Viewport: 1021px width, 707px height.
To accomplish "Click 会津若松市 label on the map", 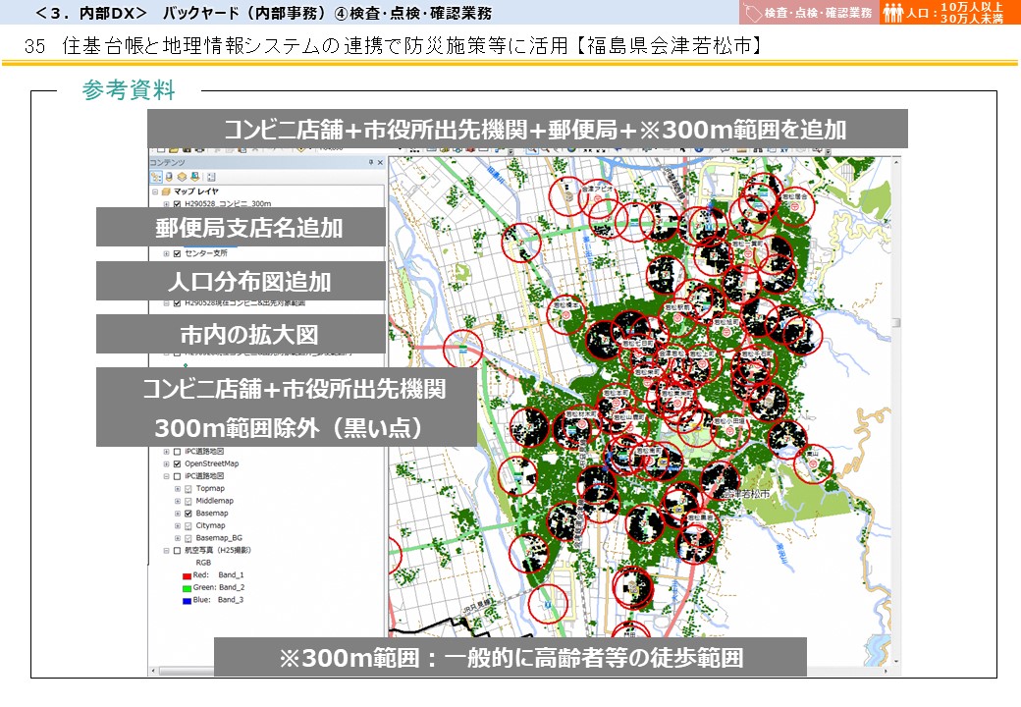I will (747, 494).
